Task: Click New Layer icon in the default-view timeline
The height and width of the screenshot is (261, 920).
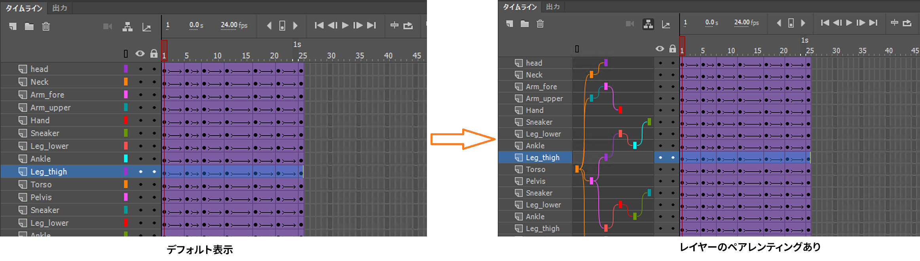Action: (x=13, y=26)
